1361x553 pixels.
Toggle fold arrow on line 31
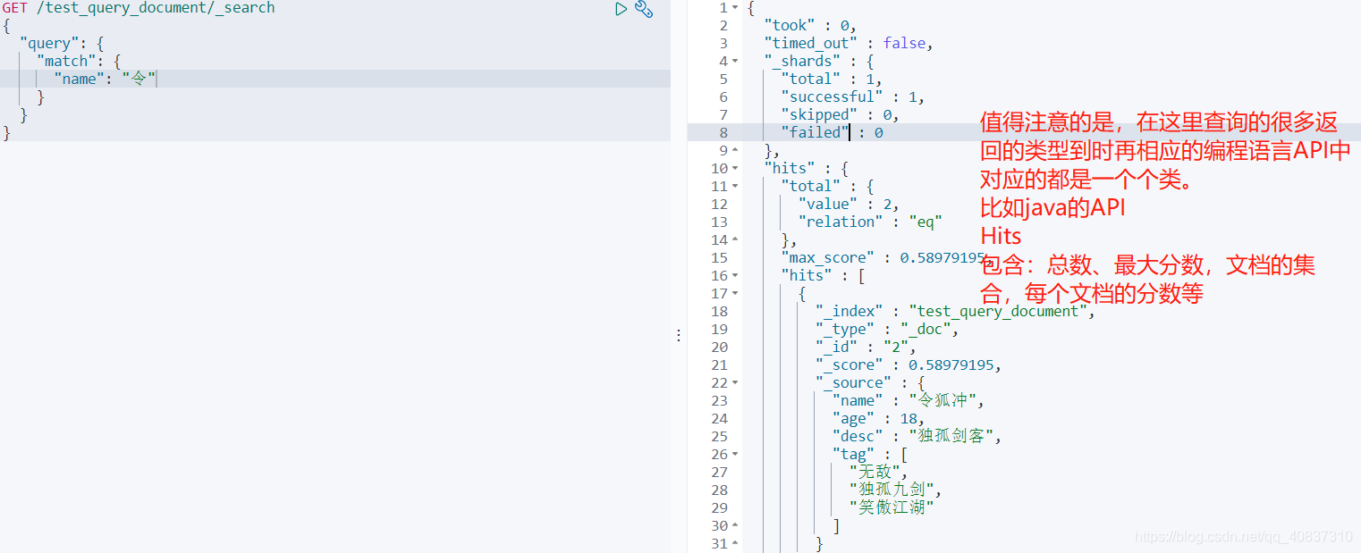735,543
